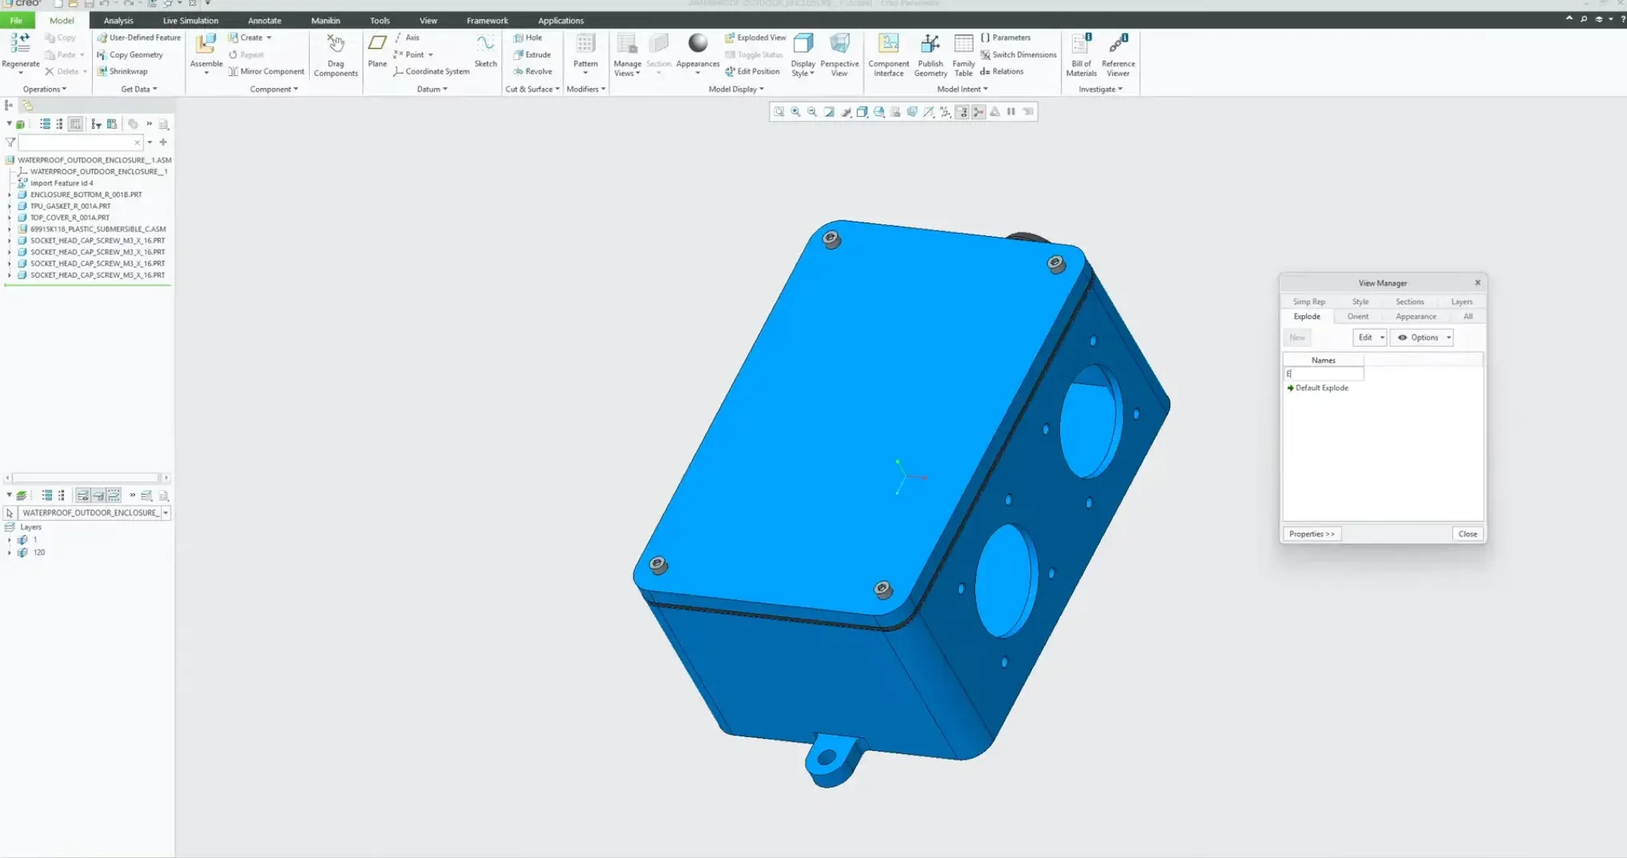Click Refit in the graphics toolbar

click(x=778, y=112)
